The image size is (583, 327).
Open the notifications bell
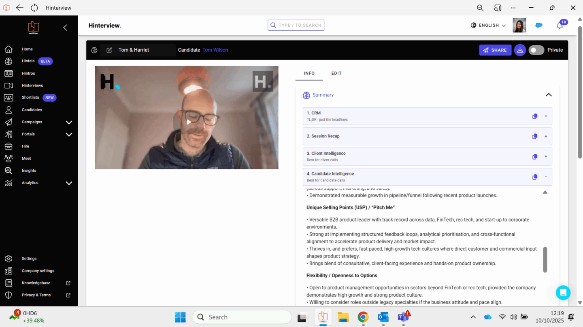(560, 25)
